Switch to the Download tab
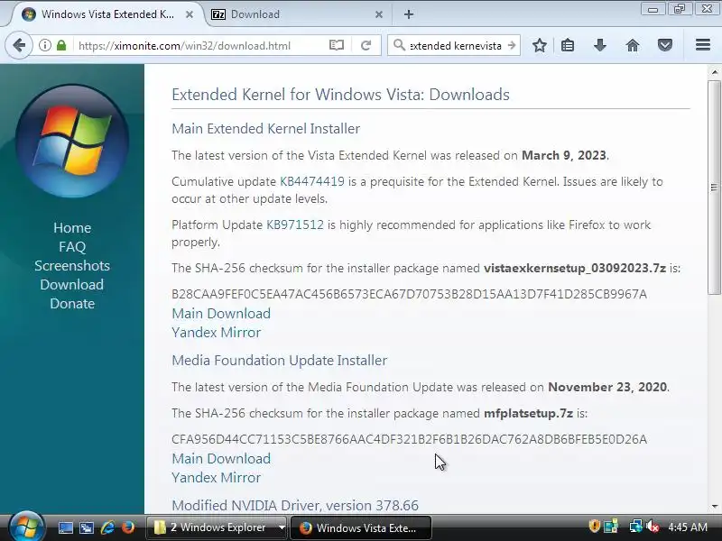Image resolution: width=722 pixels, height=541 pixels. tap(295, 14)
